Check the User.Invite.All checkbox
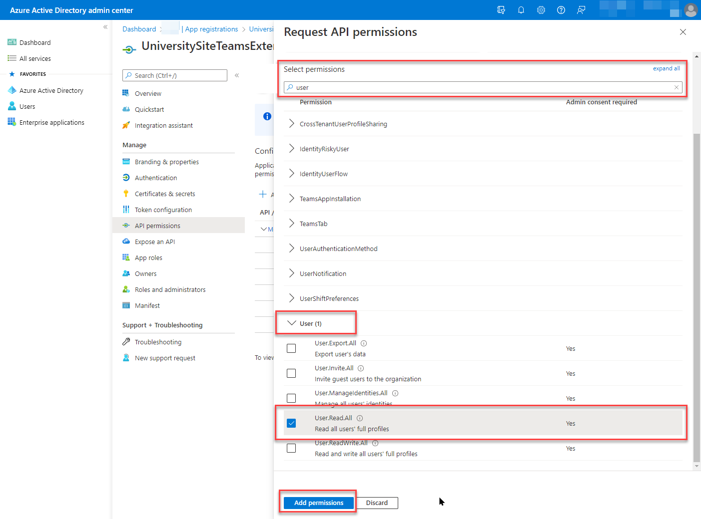Screen dimensions: 701x519 click(291, 373)
